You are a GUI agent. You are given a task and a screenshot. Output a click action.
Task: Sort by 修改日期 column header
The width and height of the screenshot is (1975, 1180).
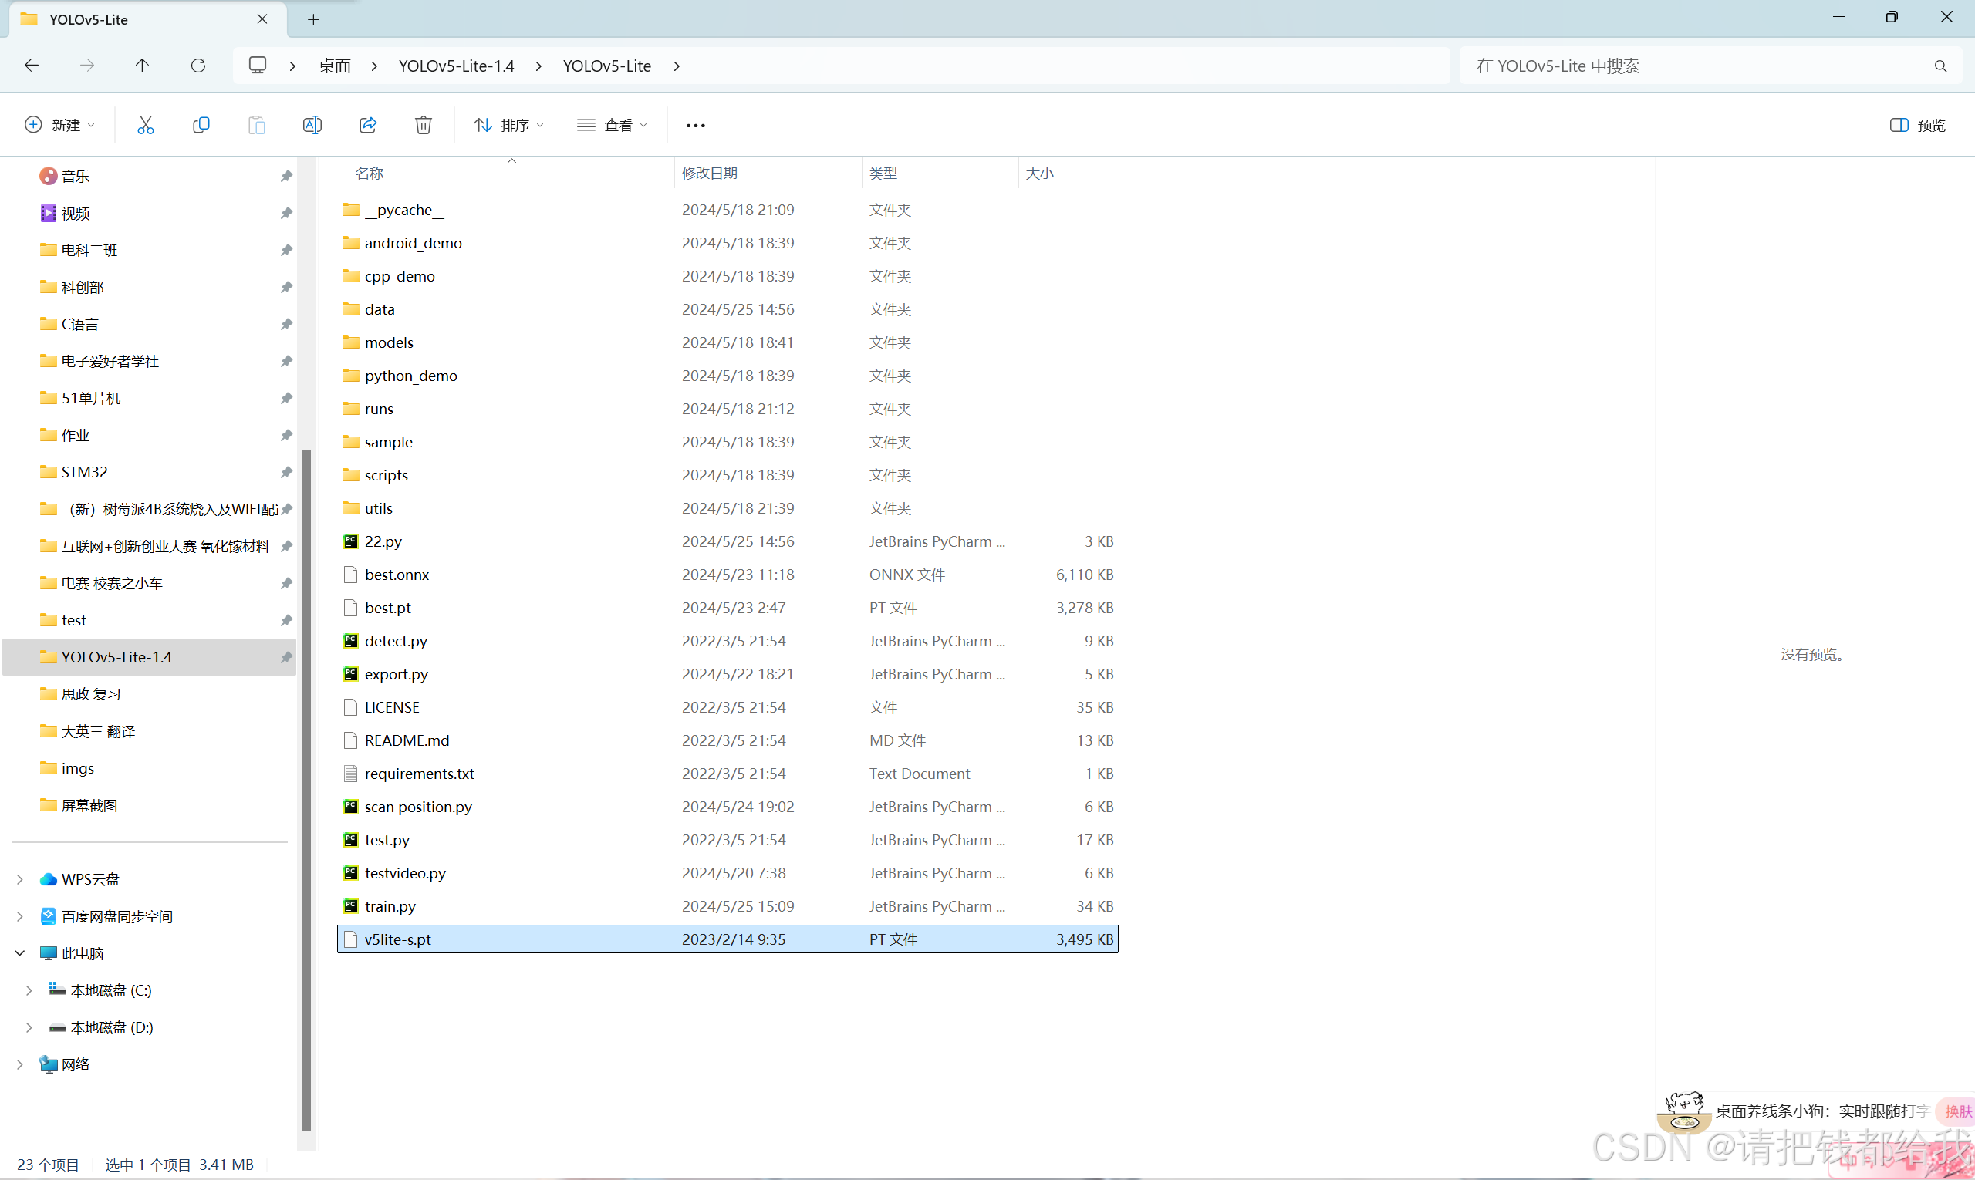pyautogui.click(x=710, y=174)
